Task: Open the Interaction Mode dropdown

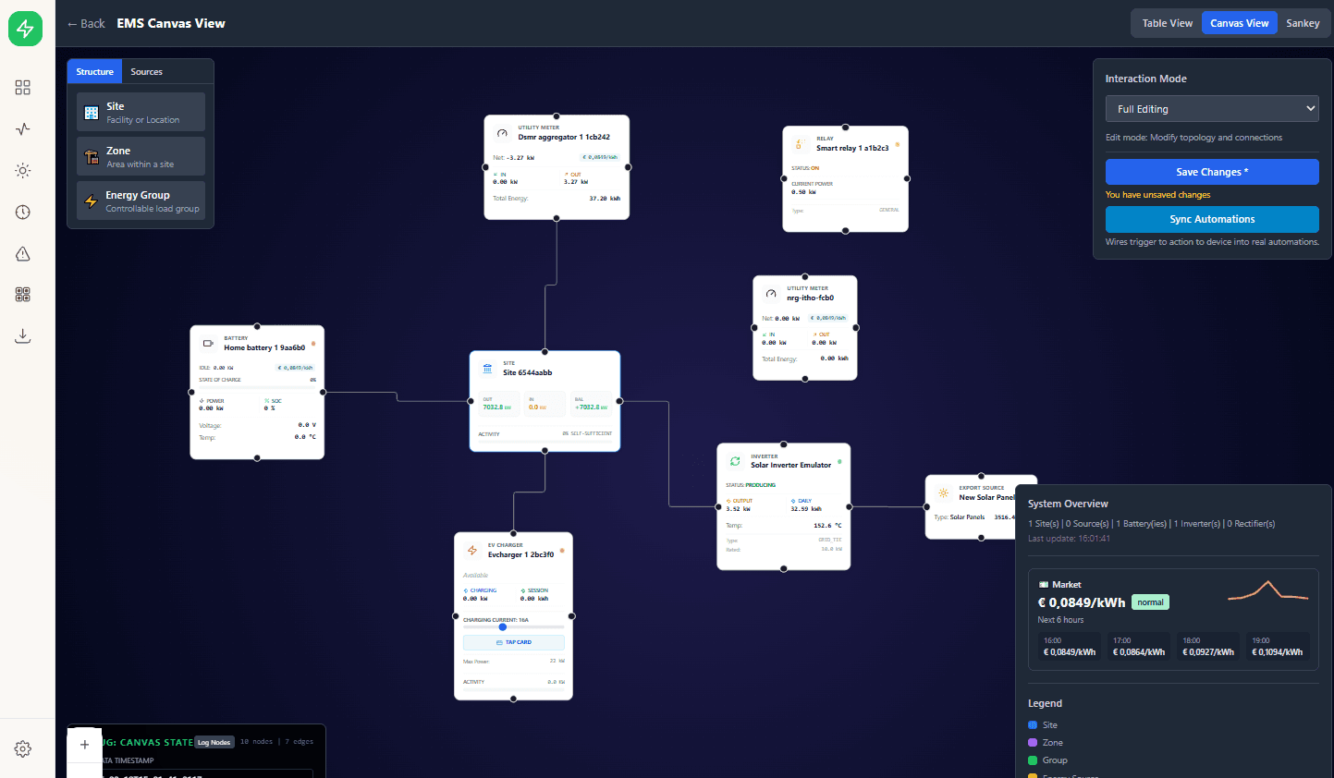Action: (x=1211, y=108)
